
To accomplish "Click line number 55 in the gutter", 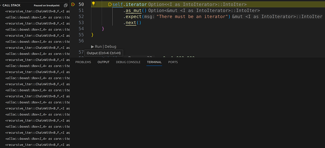I will click(81, 35).
